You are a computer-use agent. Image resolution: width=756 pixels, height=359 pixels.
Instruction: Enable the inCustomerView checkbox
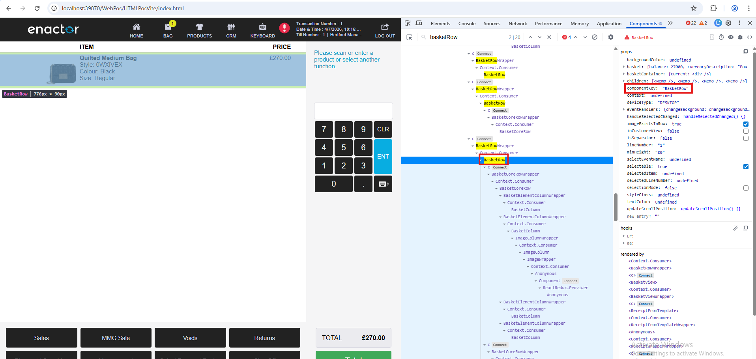pos(746,131)
